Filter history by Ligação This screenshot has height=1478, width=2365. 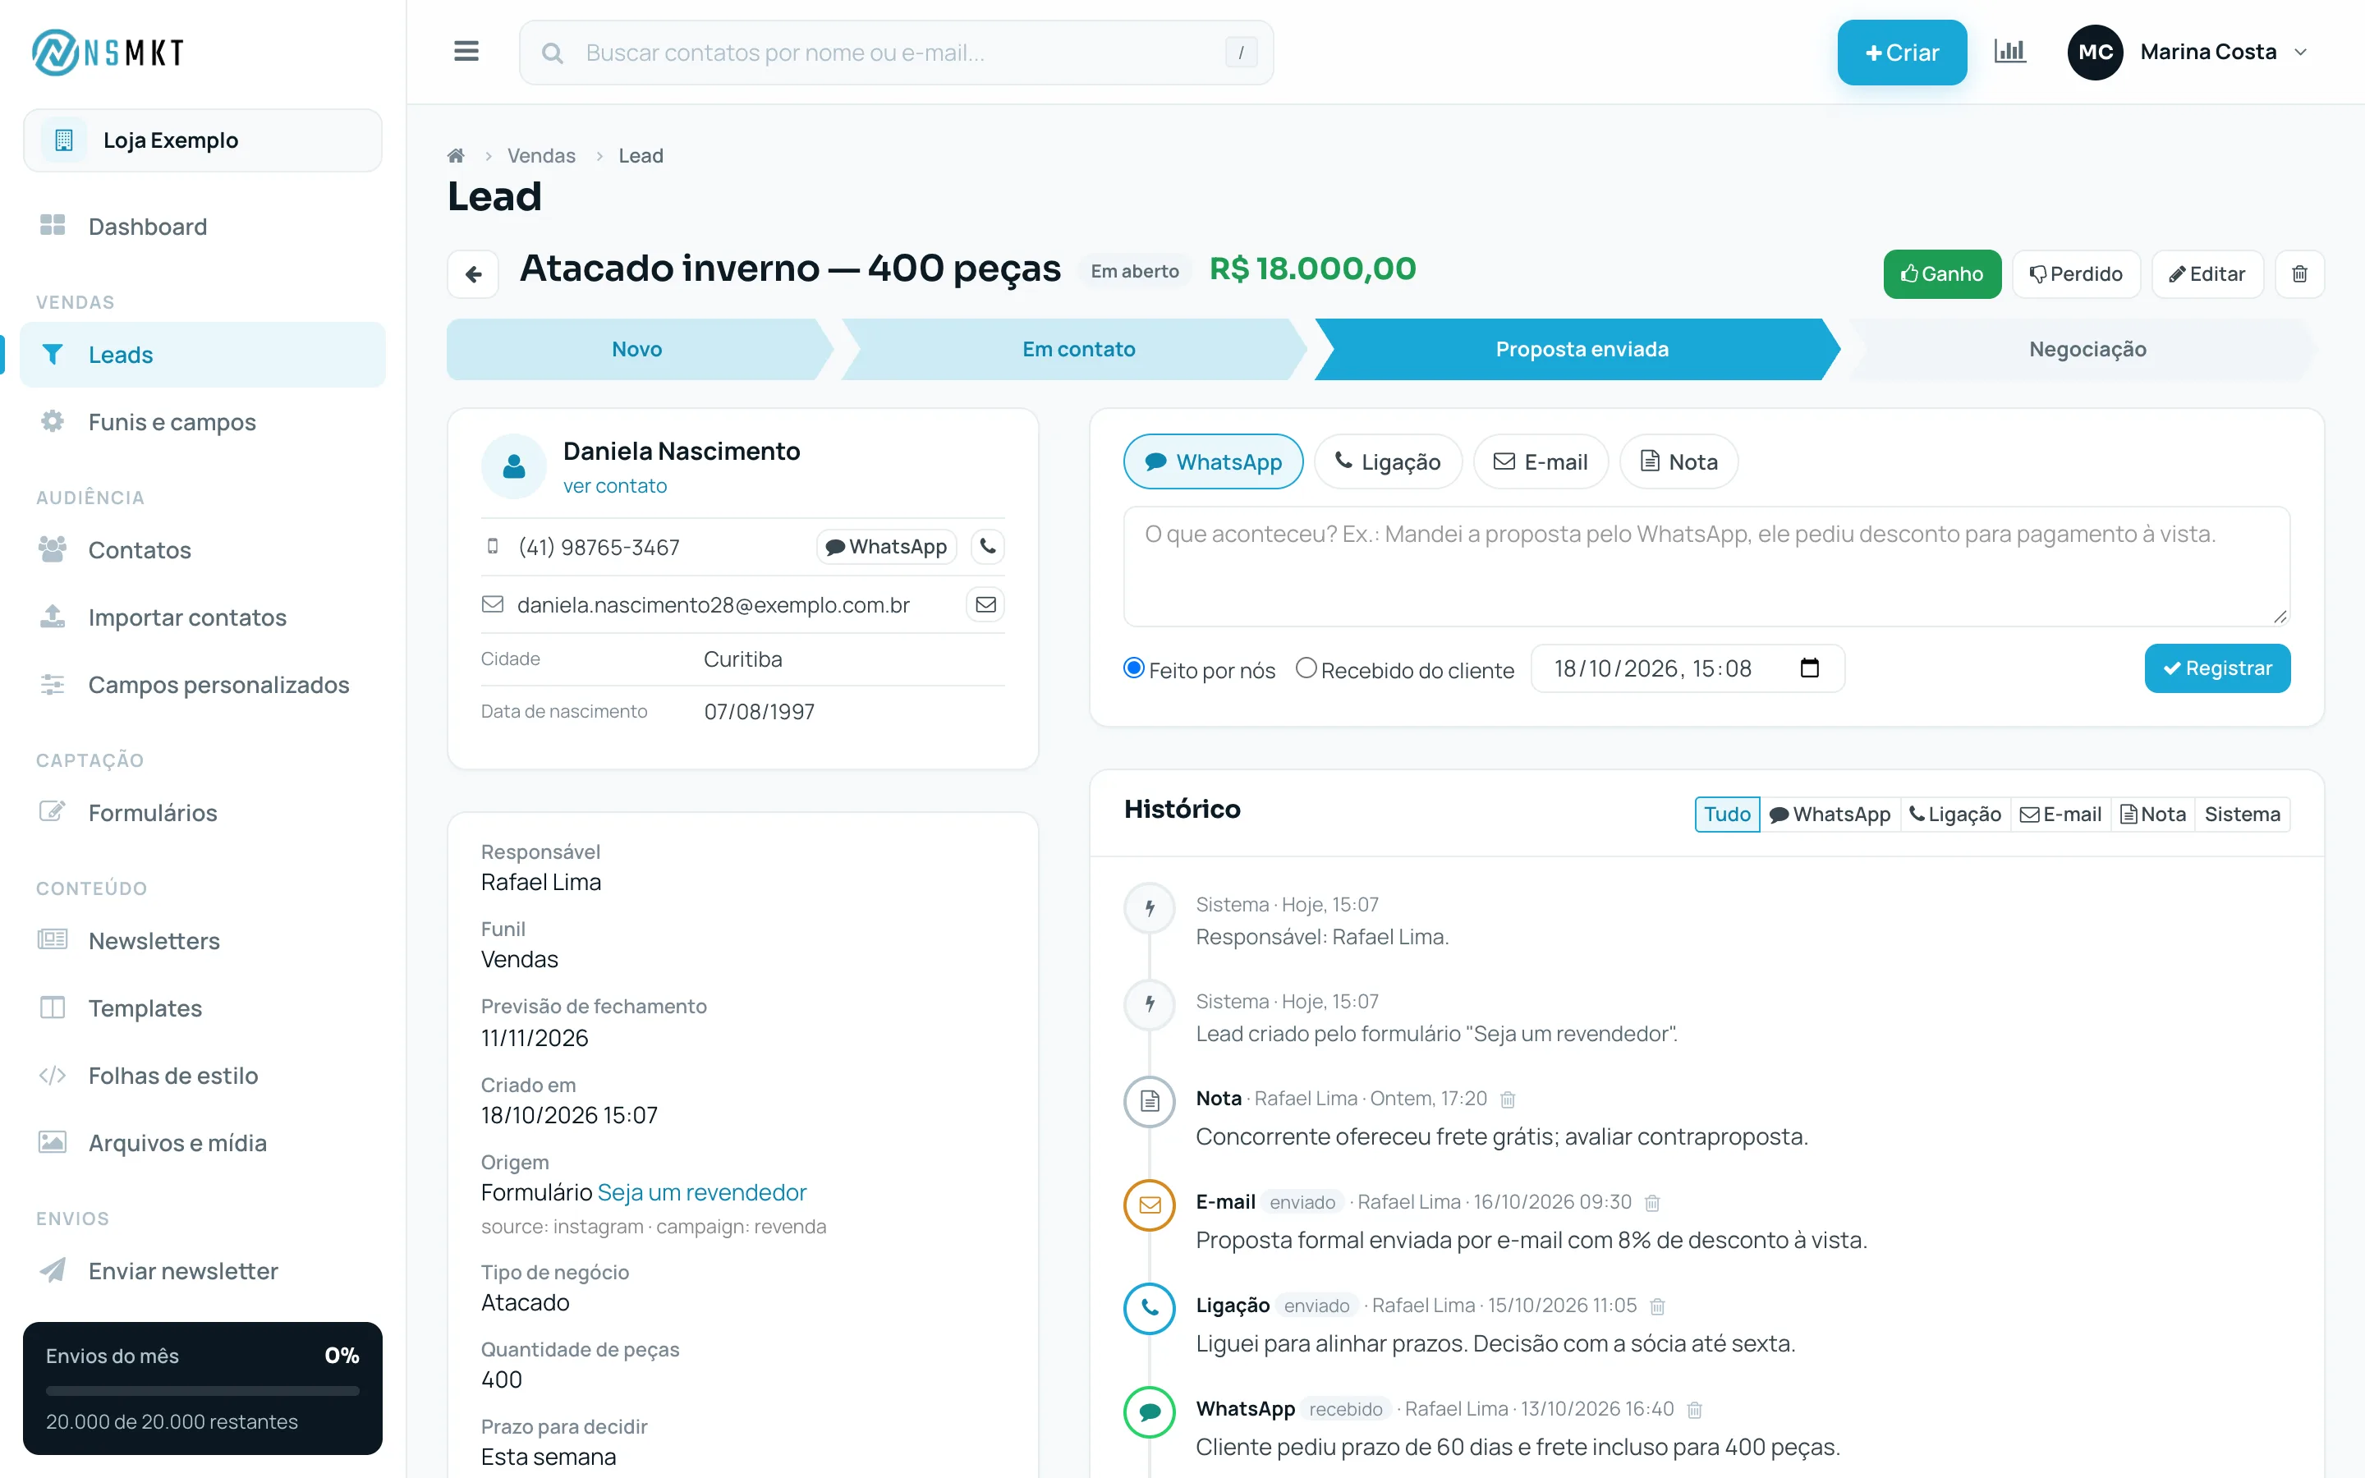point(1954,815)
